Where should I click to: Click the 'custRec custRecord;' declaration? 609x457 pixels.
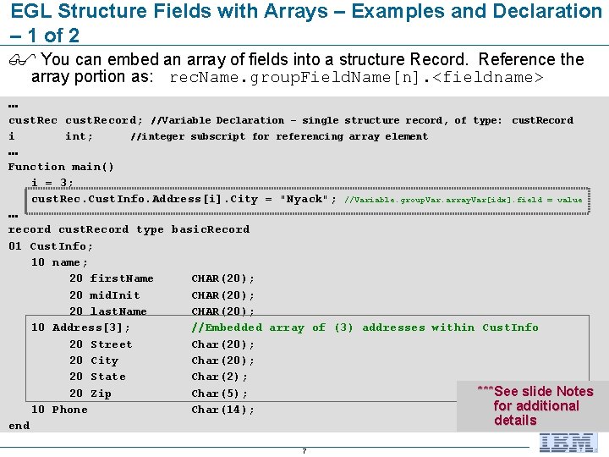point(76,120)
